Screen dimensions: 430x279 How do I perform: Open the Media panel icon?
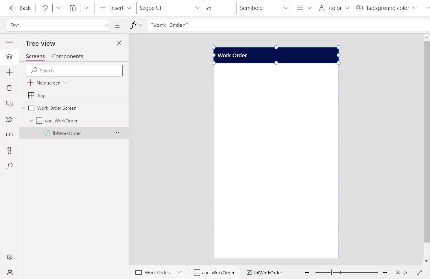[9, 104]
